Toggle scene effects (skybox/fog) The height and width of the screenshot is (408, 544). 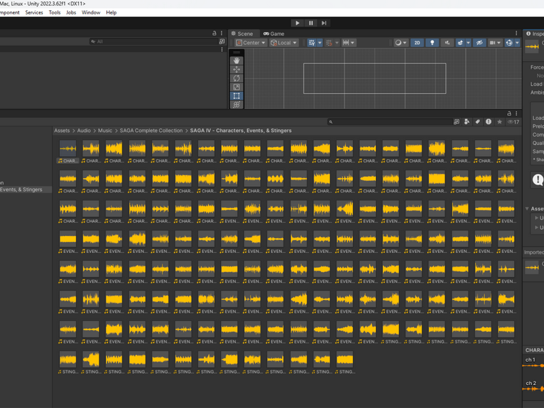click(x=460, y=43)
